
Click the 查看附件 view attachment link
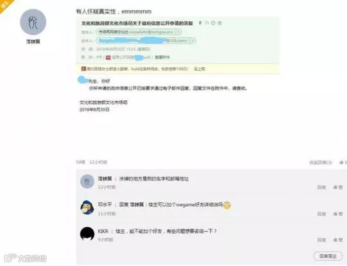162,57
